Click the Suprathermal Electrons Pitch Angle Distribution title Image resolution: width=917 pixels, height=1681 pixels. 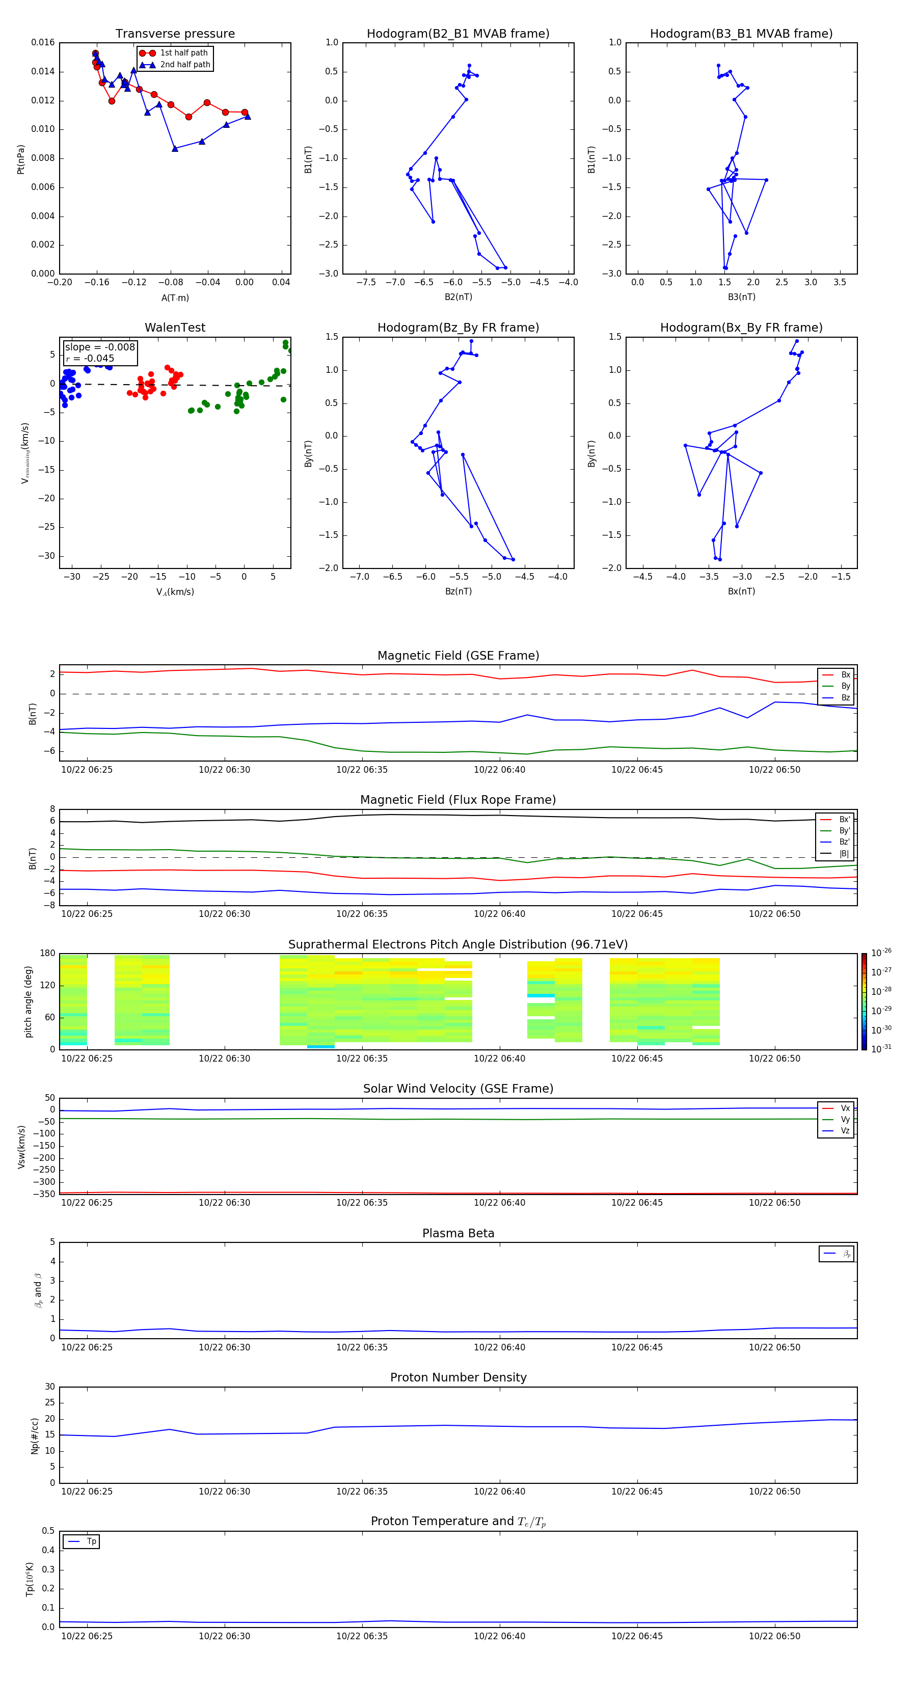point(458,944)
